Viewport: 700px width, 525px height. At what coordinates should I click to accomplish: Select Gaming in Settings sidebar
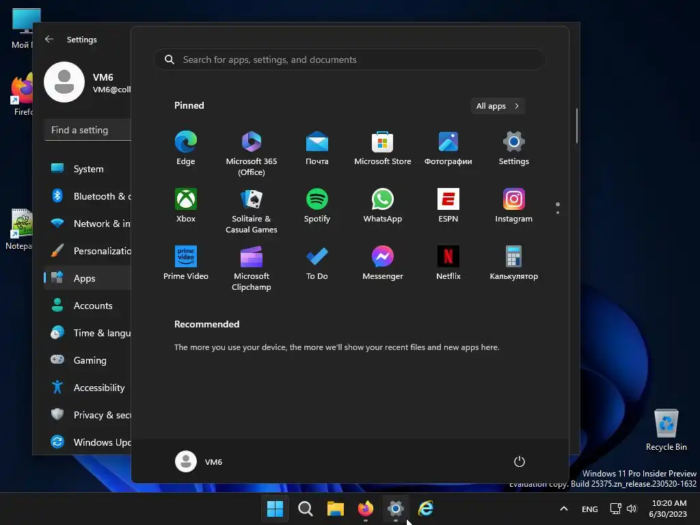(x=87, y=360)
